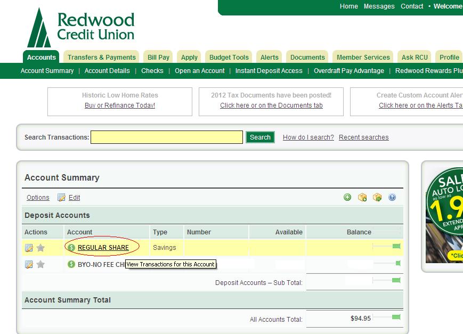The width and height of the screenshot is (463, 334).
Task: Click the box with green plus icon
Action: pos(362,197)
